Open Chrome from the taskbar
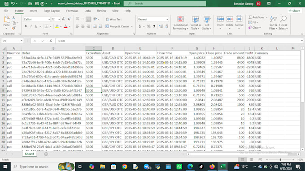The width and height of the screenshot is (305, 171). pos(125,167)
